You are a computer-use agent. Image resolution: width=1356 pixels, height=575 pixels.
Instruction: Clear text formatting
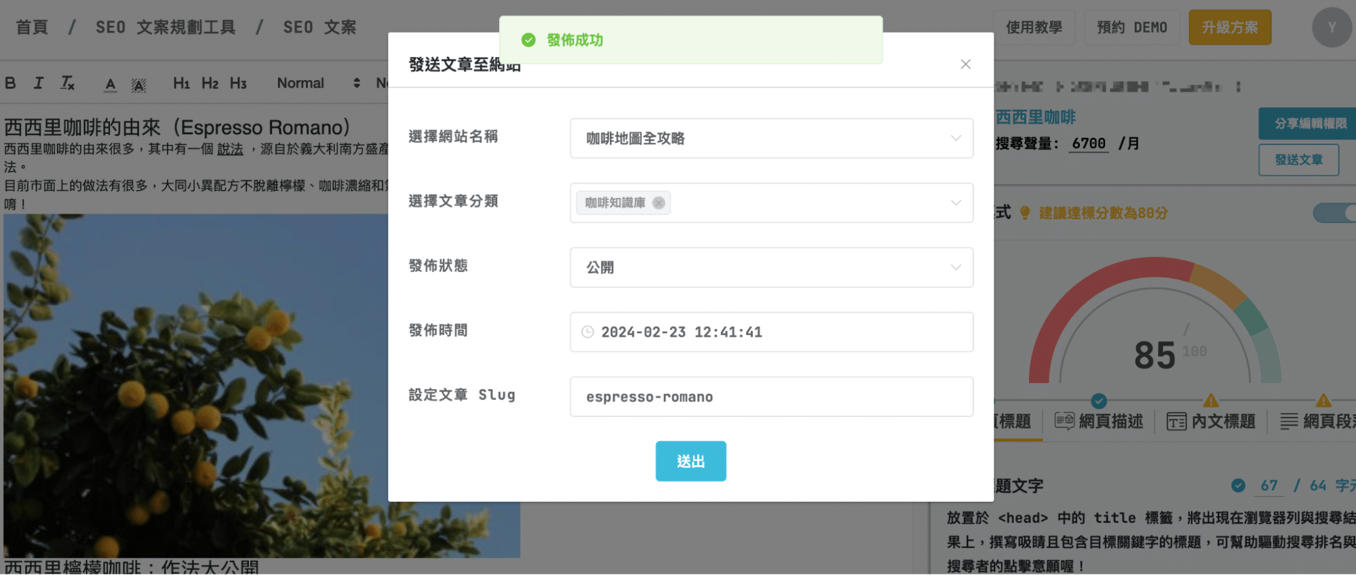[x=68, y=83]
